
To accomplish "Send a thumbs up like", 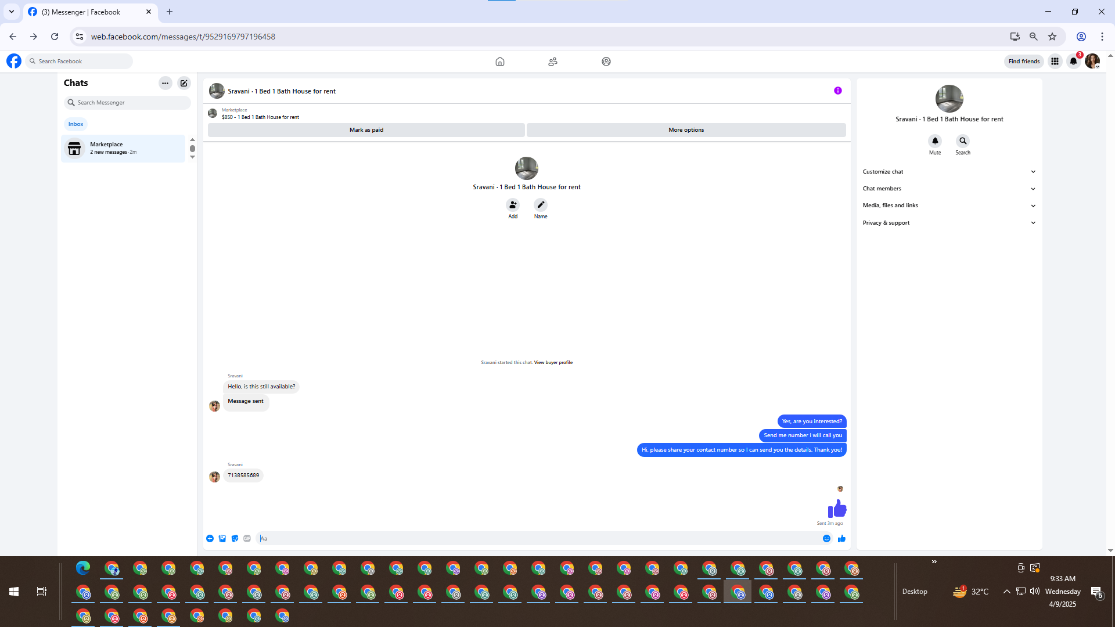I will pyautogui.click(x=841, y=539).
